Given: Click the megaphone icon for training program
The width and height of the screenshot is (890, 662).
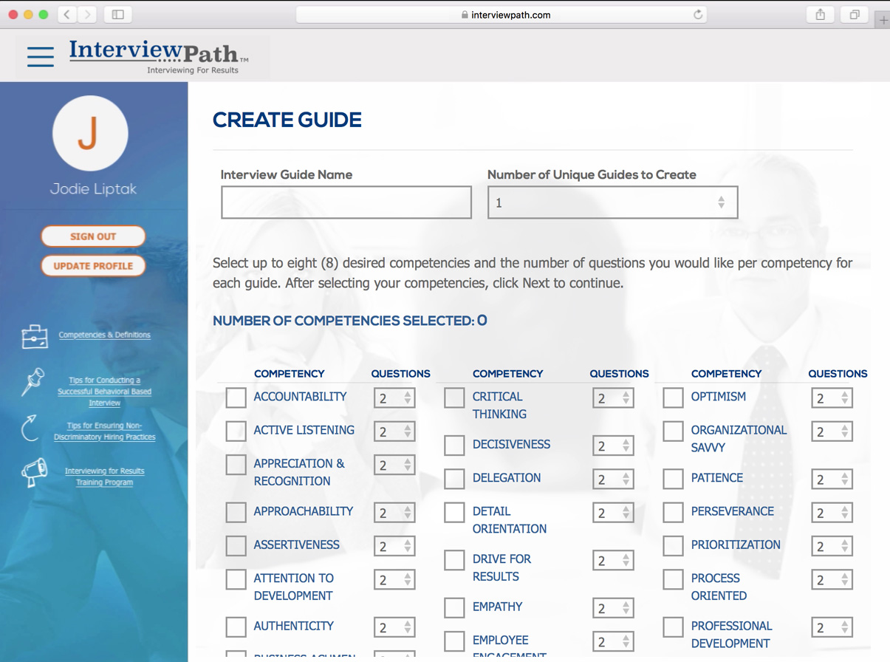Looking at the screenshot, I should [34, 473].
